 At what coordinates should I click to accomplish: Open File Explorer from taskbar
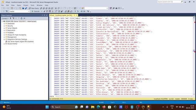[x=92, y=107]
